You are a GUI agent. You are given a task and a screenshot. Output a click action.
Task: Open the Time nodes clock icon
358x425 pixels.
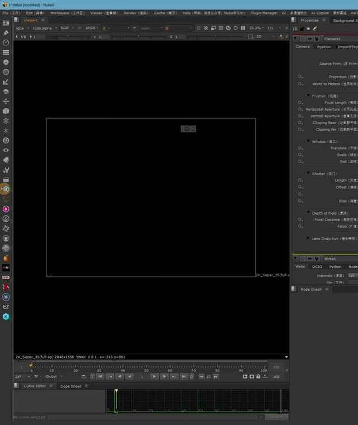(x=6, y=42)
